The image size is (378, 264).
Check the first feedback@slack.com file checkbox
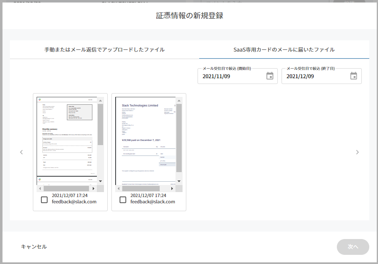(44, 200)
